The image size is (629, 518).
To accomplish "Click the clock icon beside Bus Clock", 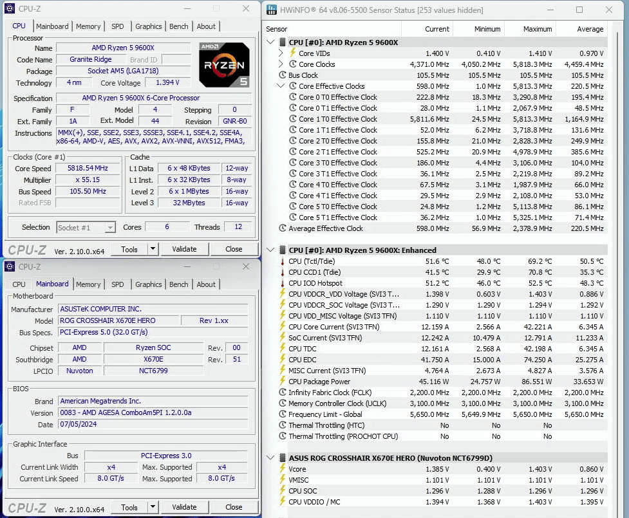I will click(x=283, y=75).
